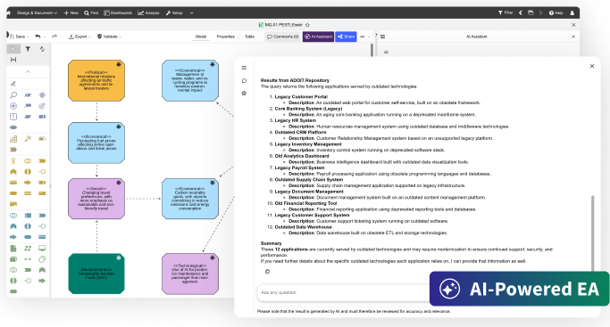Screen dimensions: 610x327
Task: Open Comments (0)
Action: pyautogui.click(x=283, y=37)
